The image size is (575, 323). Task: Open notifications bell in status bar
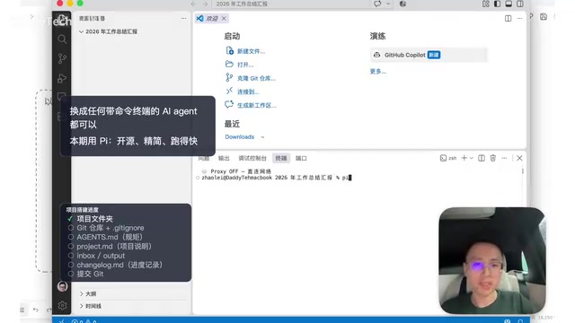[520, 321]
